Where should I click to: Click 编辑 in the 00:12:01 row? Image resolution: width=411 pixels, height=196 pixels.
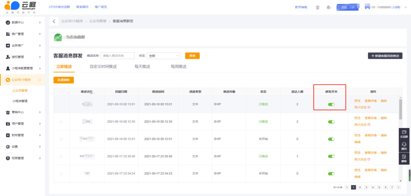pos(357,142)
